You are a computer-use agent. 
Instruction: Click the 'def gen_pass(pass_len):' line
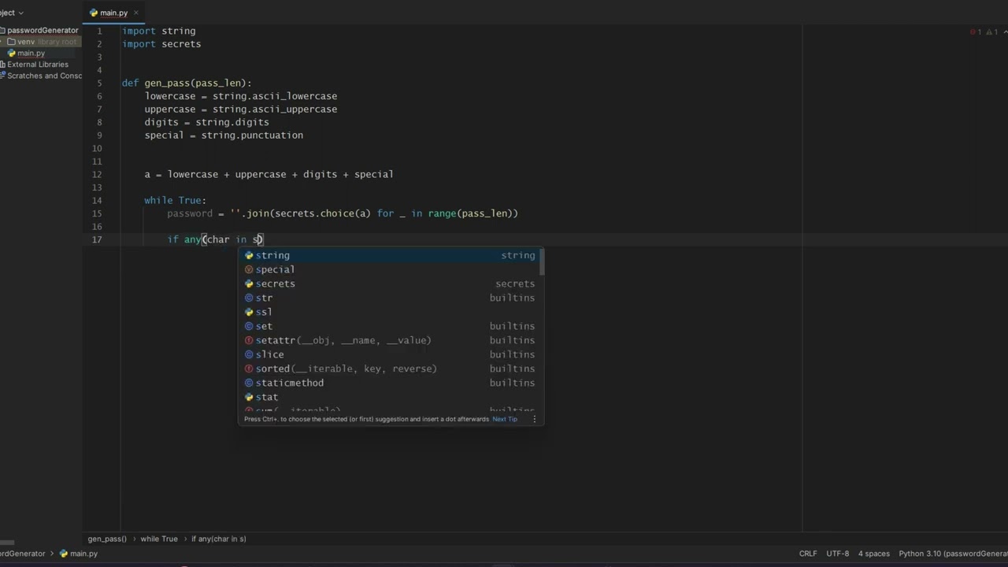point(187,83)
